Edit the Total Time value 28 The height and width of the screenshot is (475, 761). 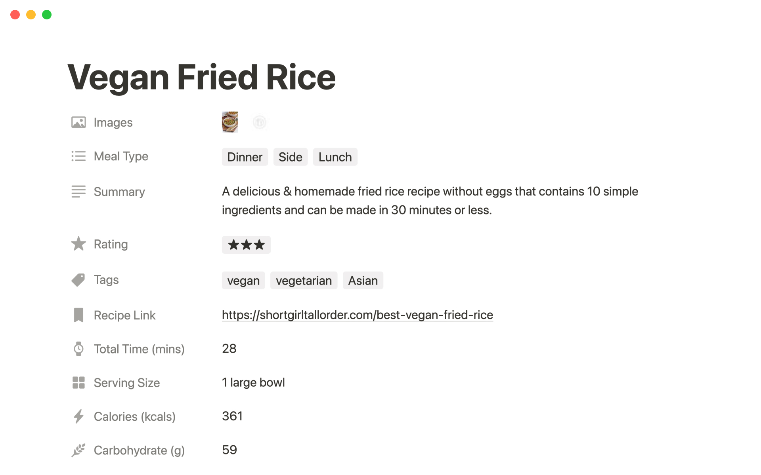(x=229, y=349)
